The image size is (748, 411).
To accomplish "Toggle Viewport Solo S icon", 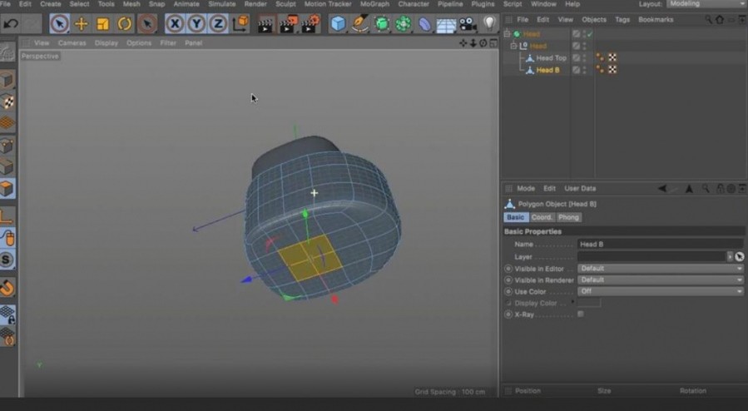I will click(7, 260).
